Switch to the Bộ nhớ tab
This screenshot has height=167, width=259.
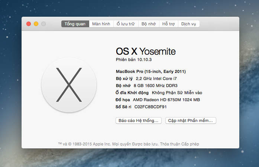[x=149, y=24]
